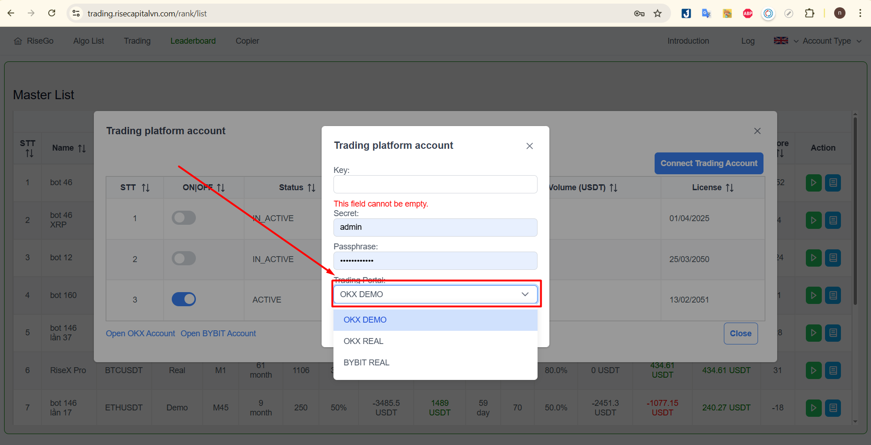Open Introduction menu item
Image resolution: width=871 pixels, height=445 pixels.
click(x=688, y=41)
